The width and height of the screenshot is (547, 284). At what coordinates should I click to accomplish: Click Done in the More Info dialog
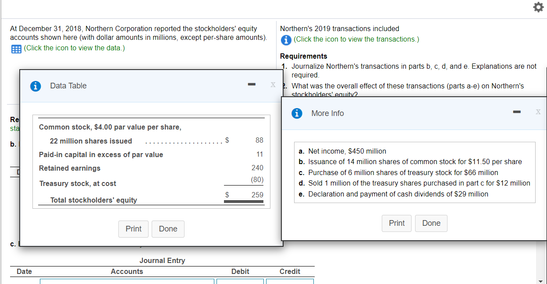click(431, 223)
